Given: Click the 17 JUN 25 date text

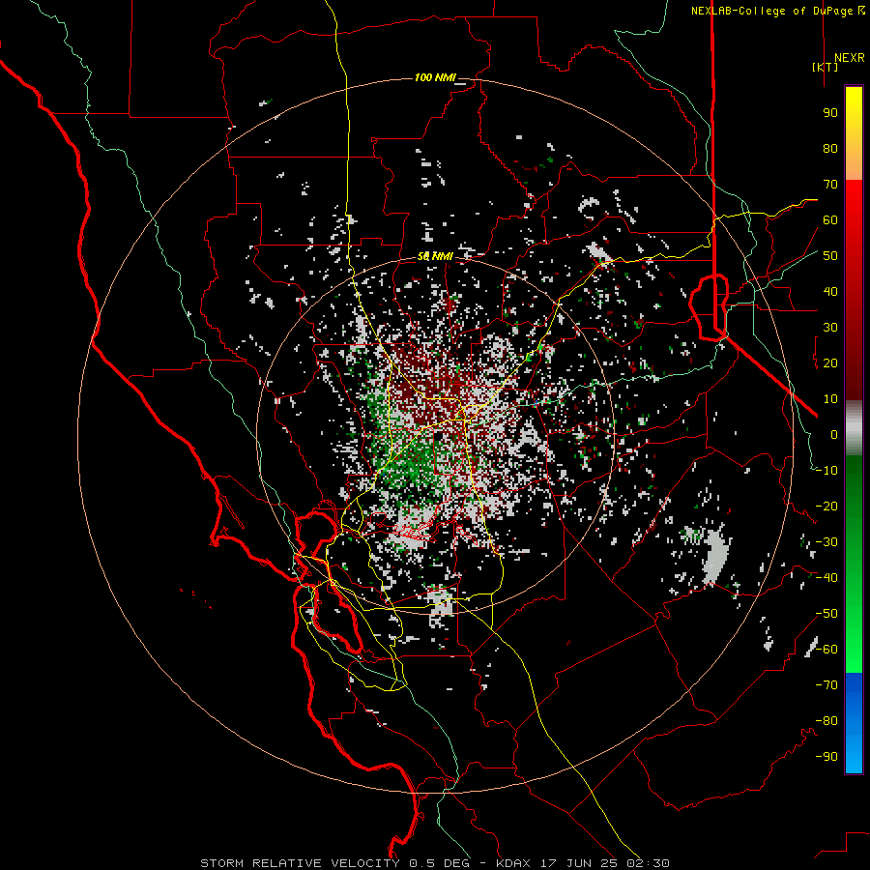Looking at the screenshot, I should pyautogui.click(x=578, y=863).
